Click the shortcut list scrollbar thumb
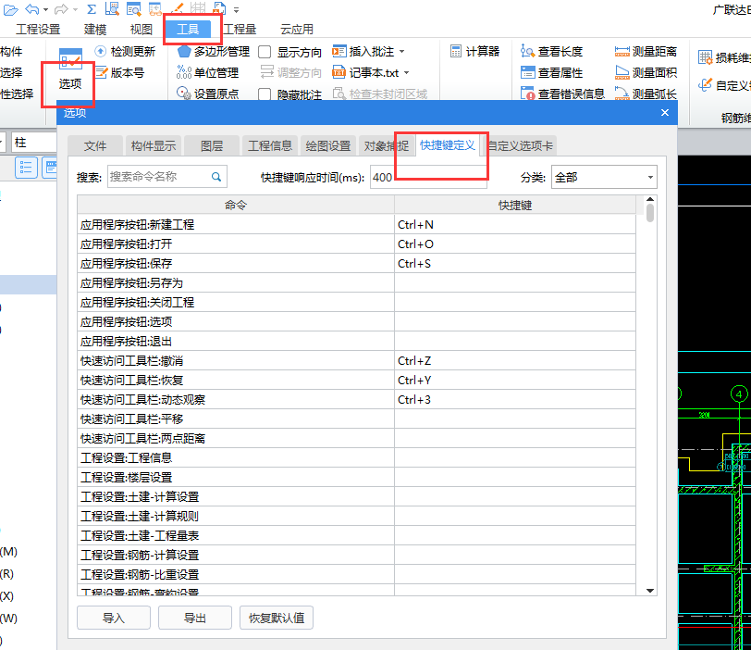The height and width of the screenshot is (650, 751). [650, 213]
